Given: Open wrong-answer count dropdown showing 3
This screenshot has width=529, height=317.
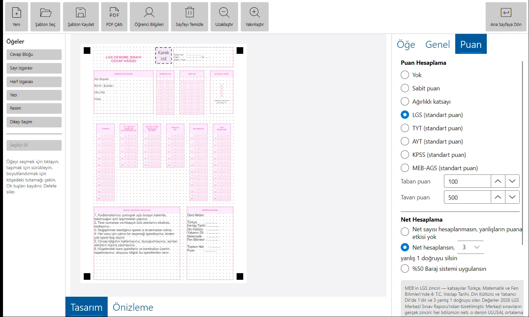Looking at the screenshot, I should pyautogui.click(x=471, y=247).
